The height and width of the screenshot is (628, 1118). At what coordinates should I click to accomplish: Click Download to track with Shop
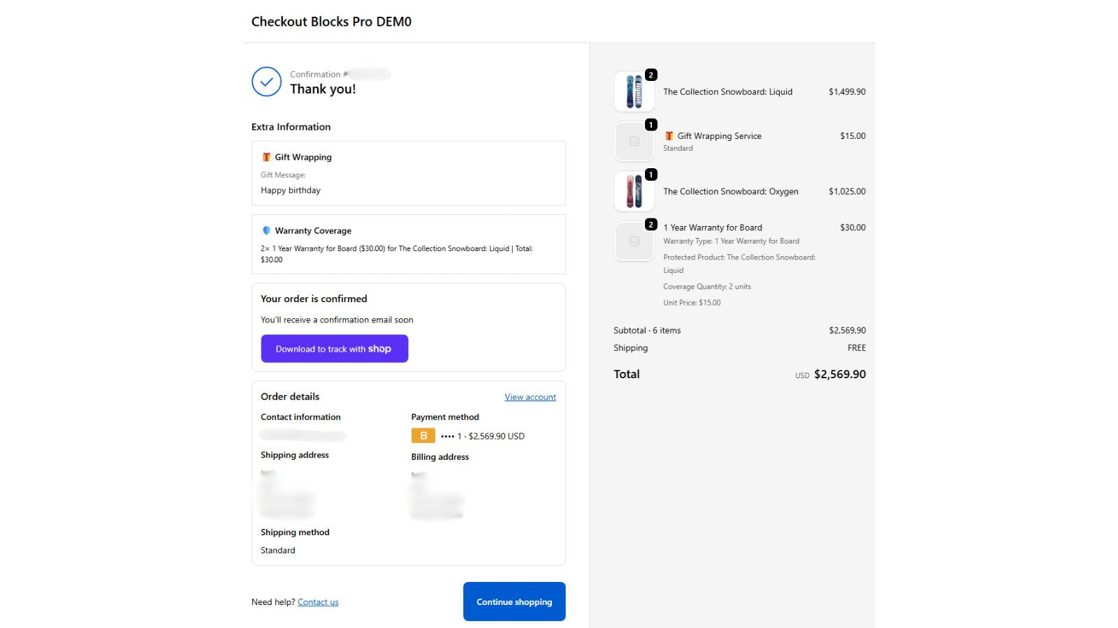[334, 348]
